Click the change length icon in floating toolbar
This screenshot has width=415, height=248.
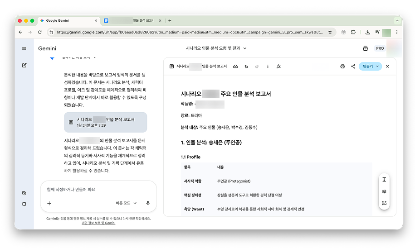coord(384,180)
